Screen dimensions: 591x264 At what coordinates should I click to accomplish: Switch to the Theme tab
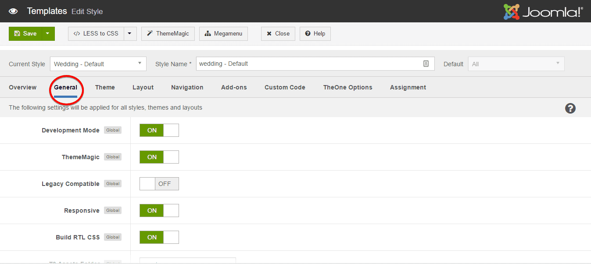tap(105, 87)
